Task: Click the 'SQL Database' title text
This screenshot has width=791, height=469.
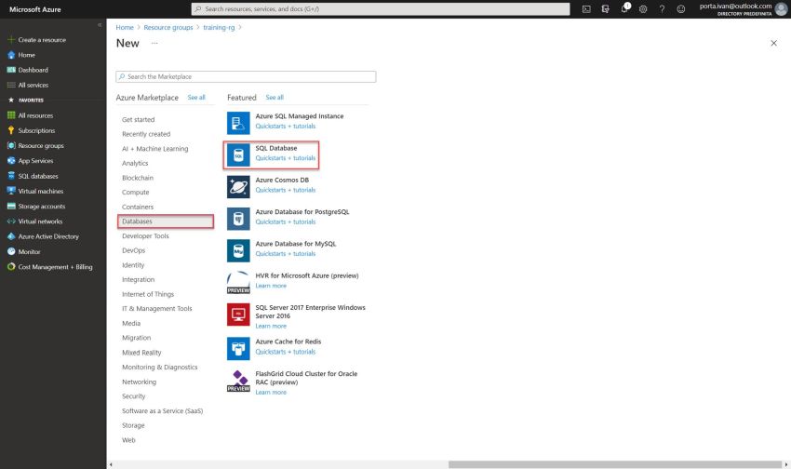Action: (x=276, y=148)
